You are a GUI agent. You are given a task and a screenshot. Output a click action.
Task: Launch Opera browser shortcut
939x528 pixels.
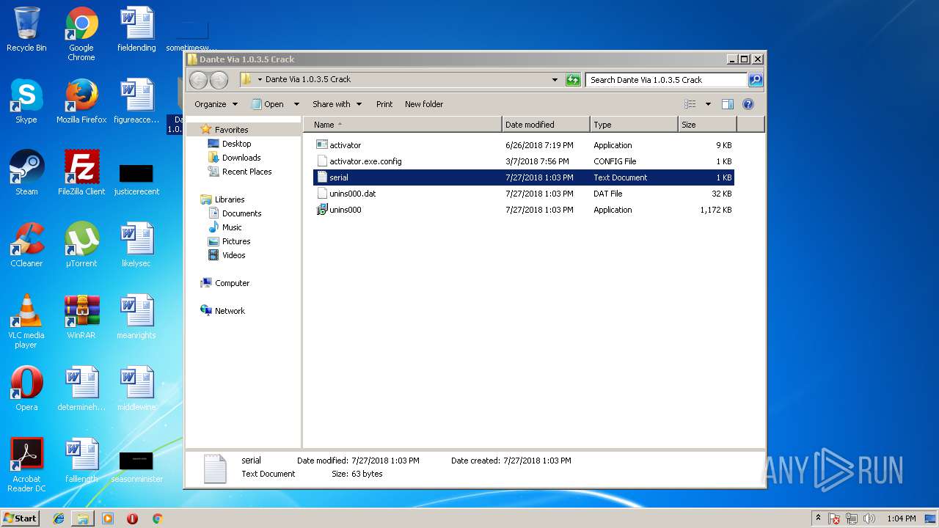[x=26, y=389]
